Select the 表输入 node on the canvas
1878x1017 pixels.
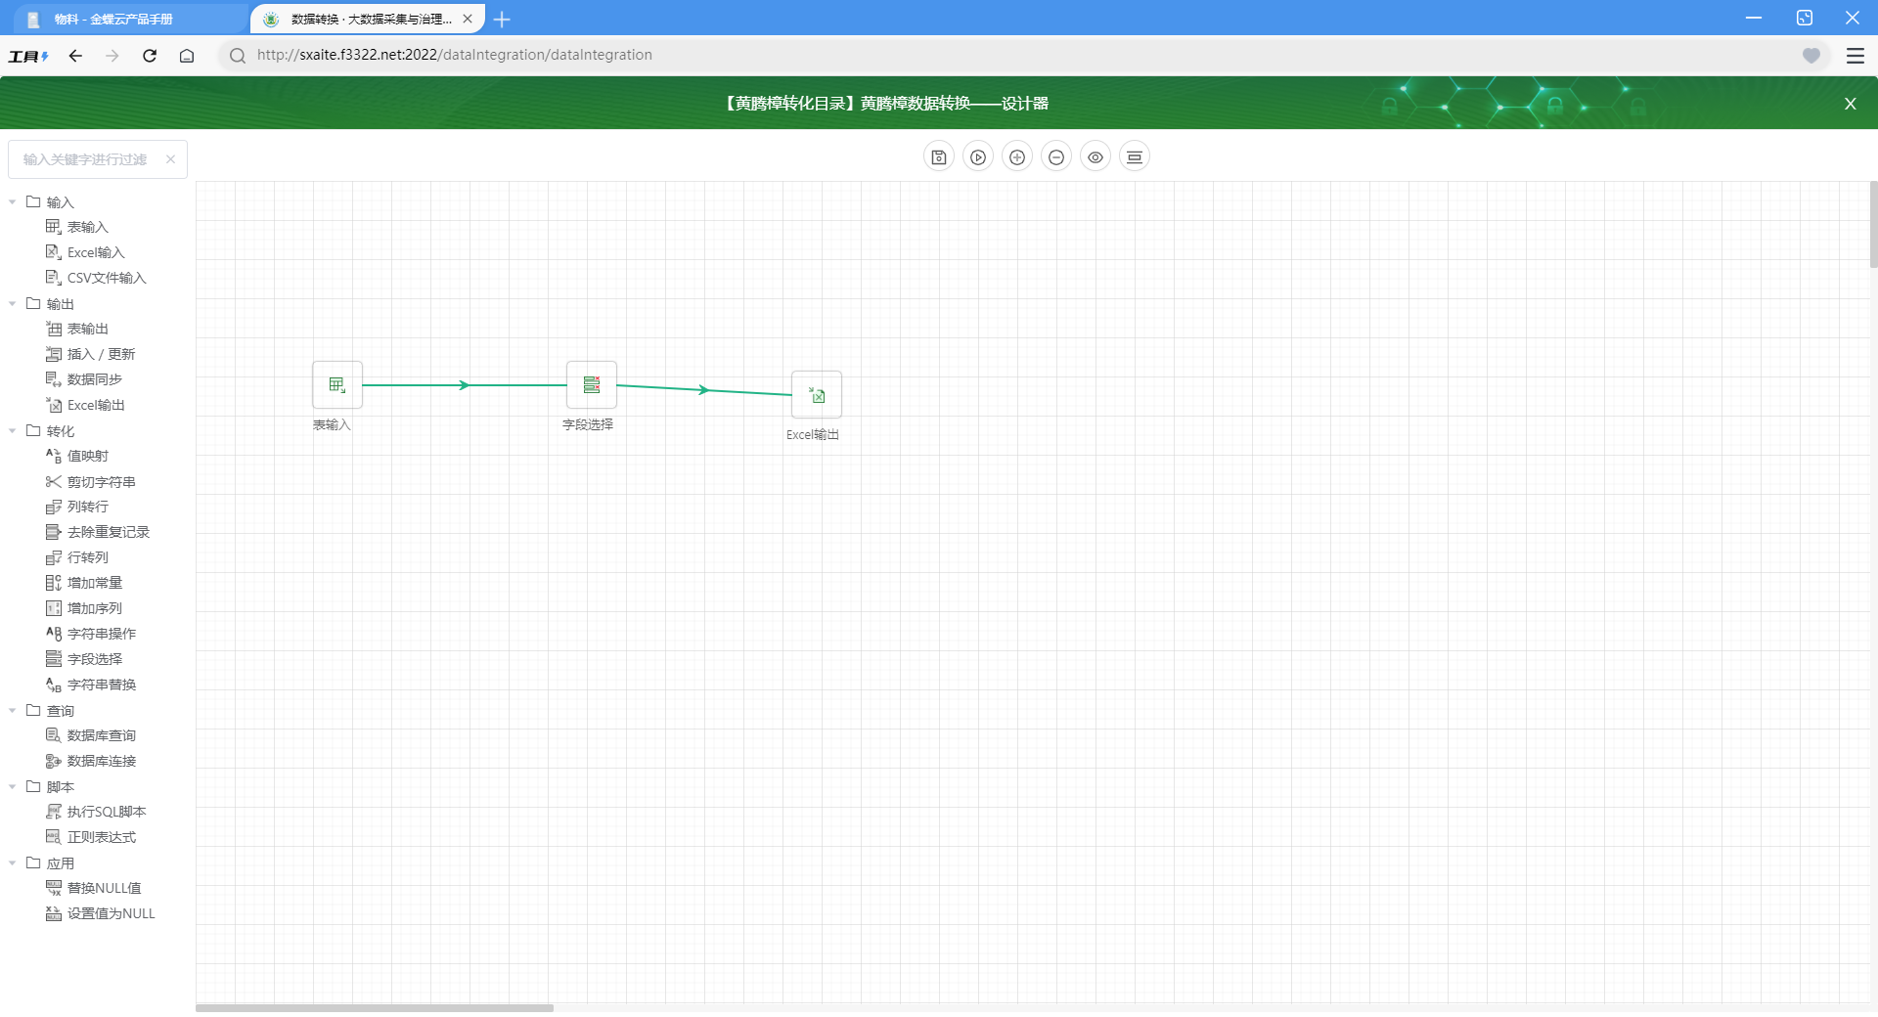point(337,385)
